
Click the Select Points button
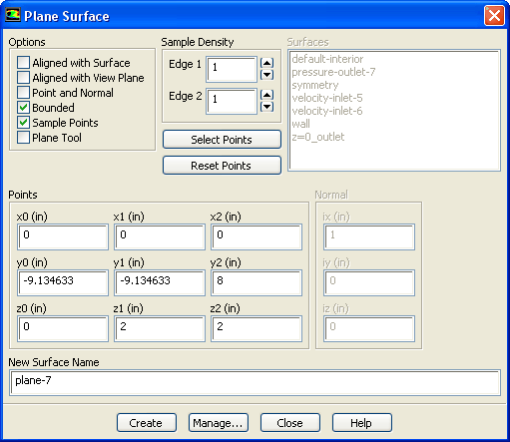222,140
